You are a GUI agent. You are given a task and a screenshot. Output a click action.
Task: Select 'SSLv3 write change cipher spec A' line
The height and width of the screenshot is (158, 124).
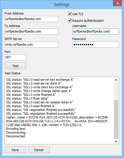click(39, 91)
